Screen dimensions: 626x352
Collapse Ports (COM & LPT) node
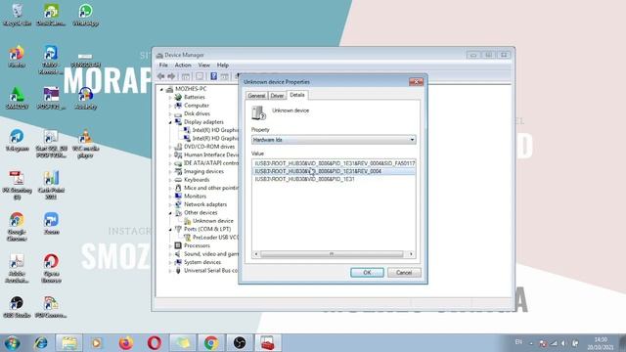tap(170, 230)
